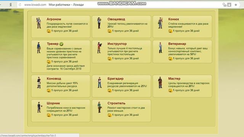
Task: Click the pass coin icon under Агроном
Action: click(49, 31)
